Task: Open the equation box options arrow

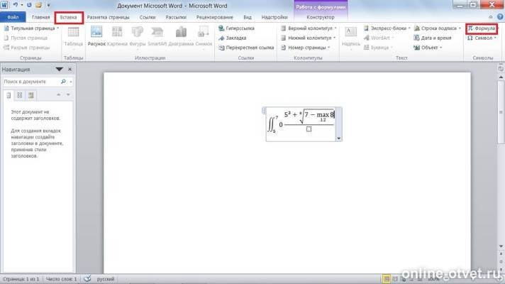Action: coord(338,138)
